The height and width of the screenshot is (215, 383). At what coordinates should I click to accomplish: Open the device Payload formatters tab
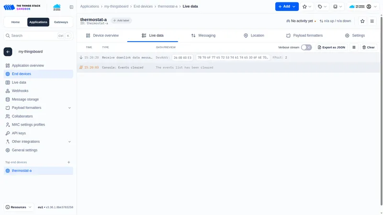[304, 35]
